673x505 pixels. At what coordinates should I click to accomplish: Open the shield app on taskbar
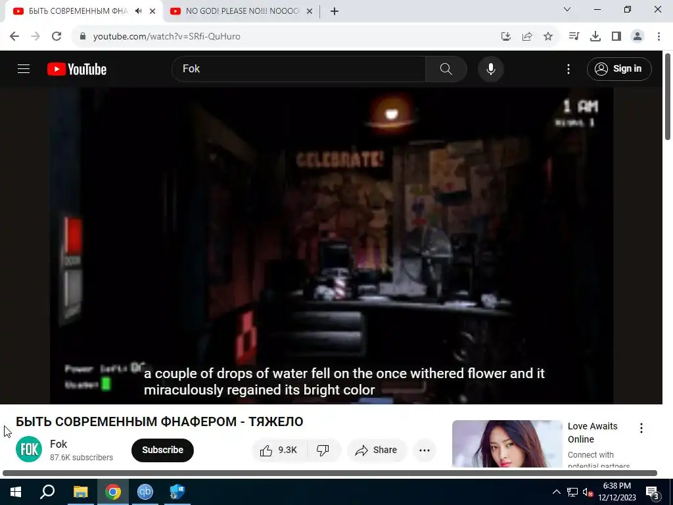click(177, 492)
